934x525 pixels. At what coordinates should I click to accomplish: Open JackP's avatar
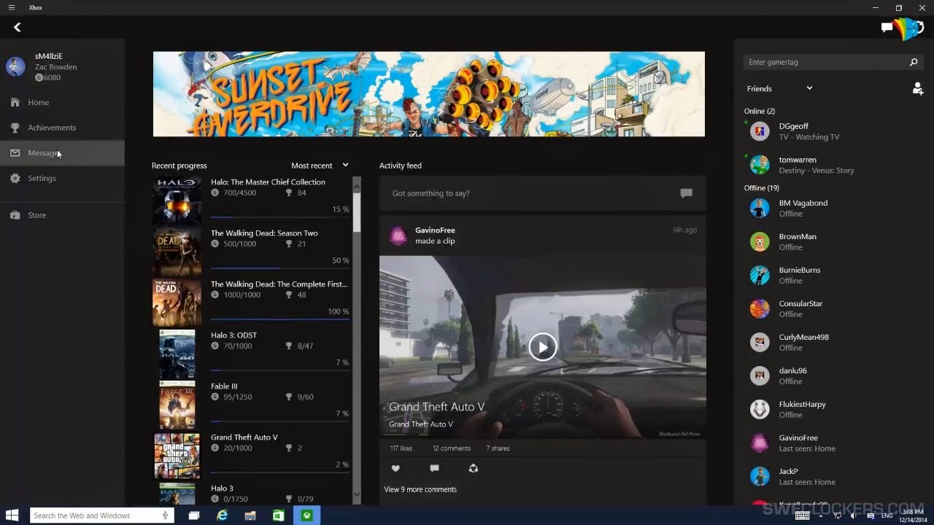760,477
